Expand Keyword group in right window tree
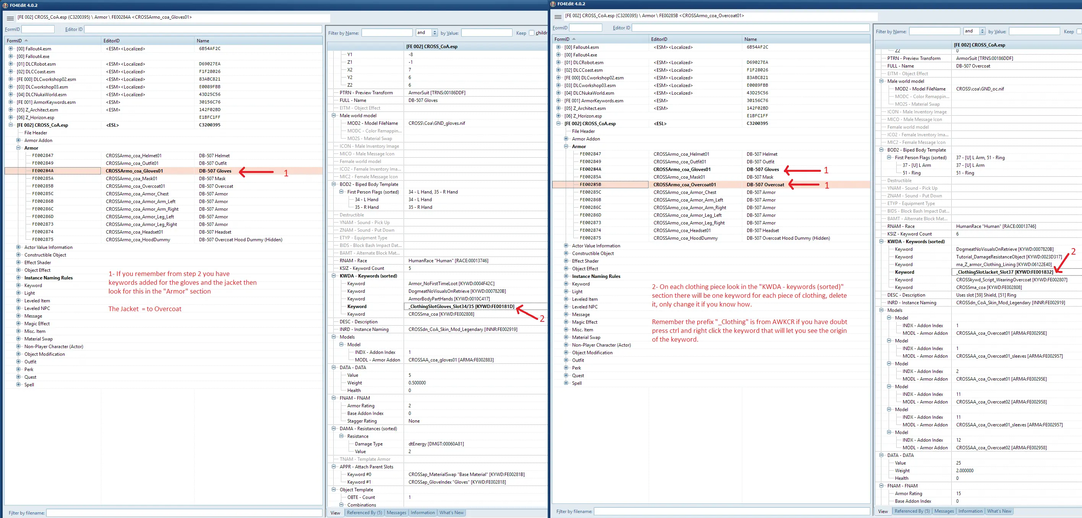Screen dimensions: 1082x518 pyautogui.click(x=566, y=284)
